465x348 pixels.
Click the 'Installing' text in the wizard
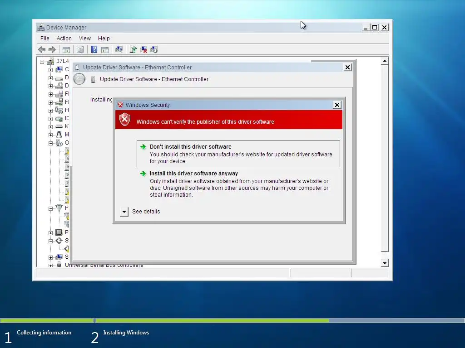pyautogui.click(x=101, y=100)
